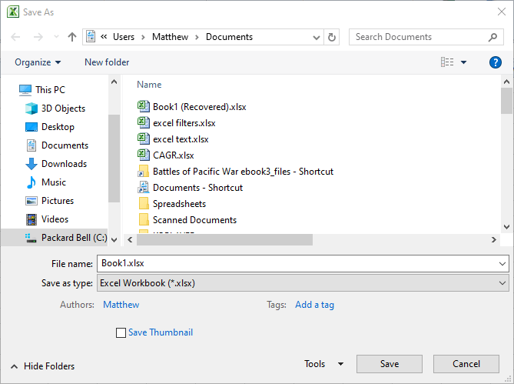The width and height of the screenshot is (514, 384).
Task: Click Matthew in the address path
Action: coord(170,37)
